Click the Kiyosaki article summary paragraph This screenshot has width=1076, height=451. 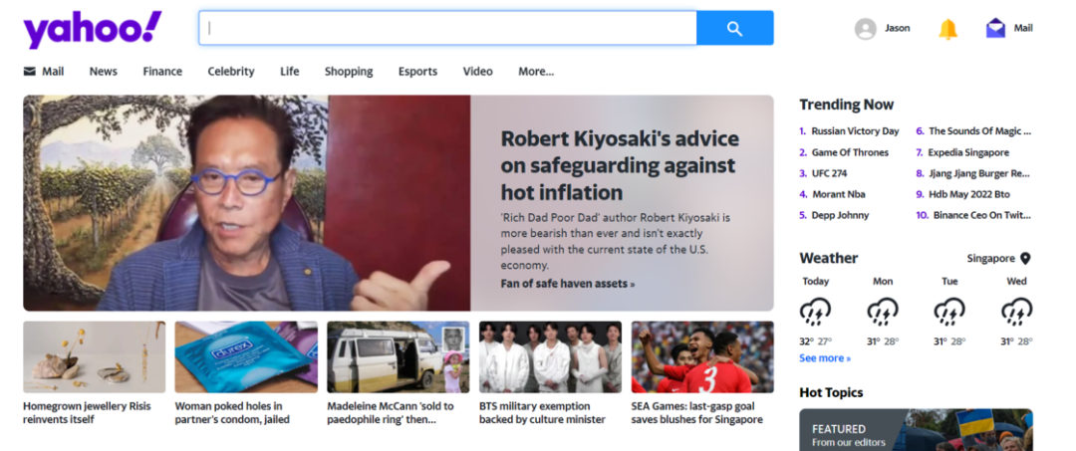pyautogui.click(x=616, y=241)
